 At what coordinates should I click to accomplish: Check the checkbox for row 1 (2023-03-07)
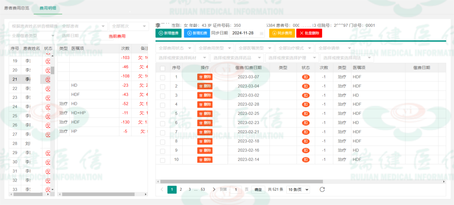pos(163,78)
